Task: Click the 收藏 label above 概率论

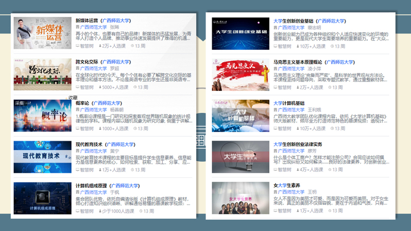Action: 73,98
